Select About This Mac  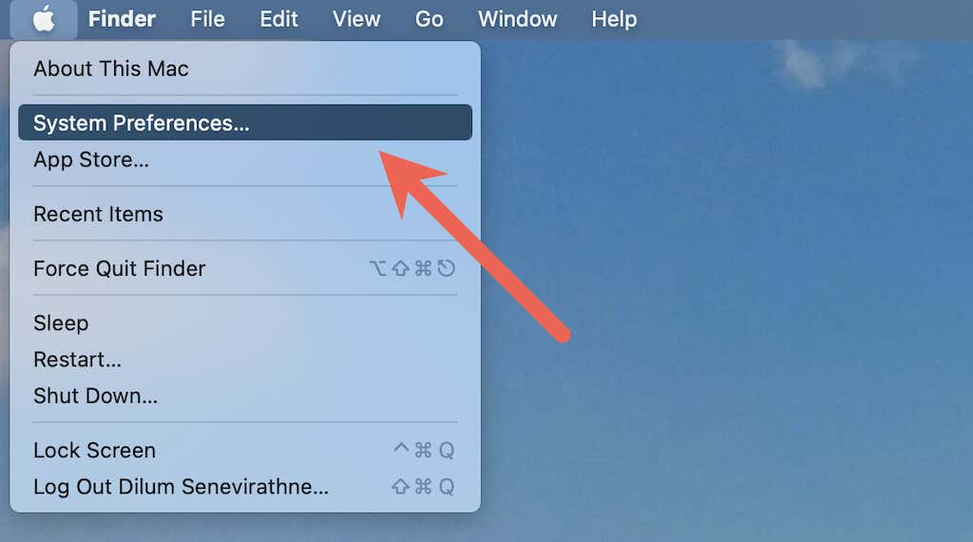tap(245, 68)
